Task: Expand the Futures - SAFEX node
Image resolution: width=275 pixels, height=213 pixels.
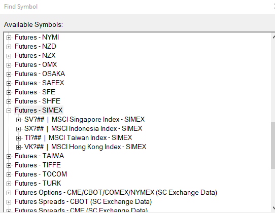Action: tap(9, 83)
